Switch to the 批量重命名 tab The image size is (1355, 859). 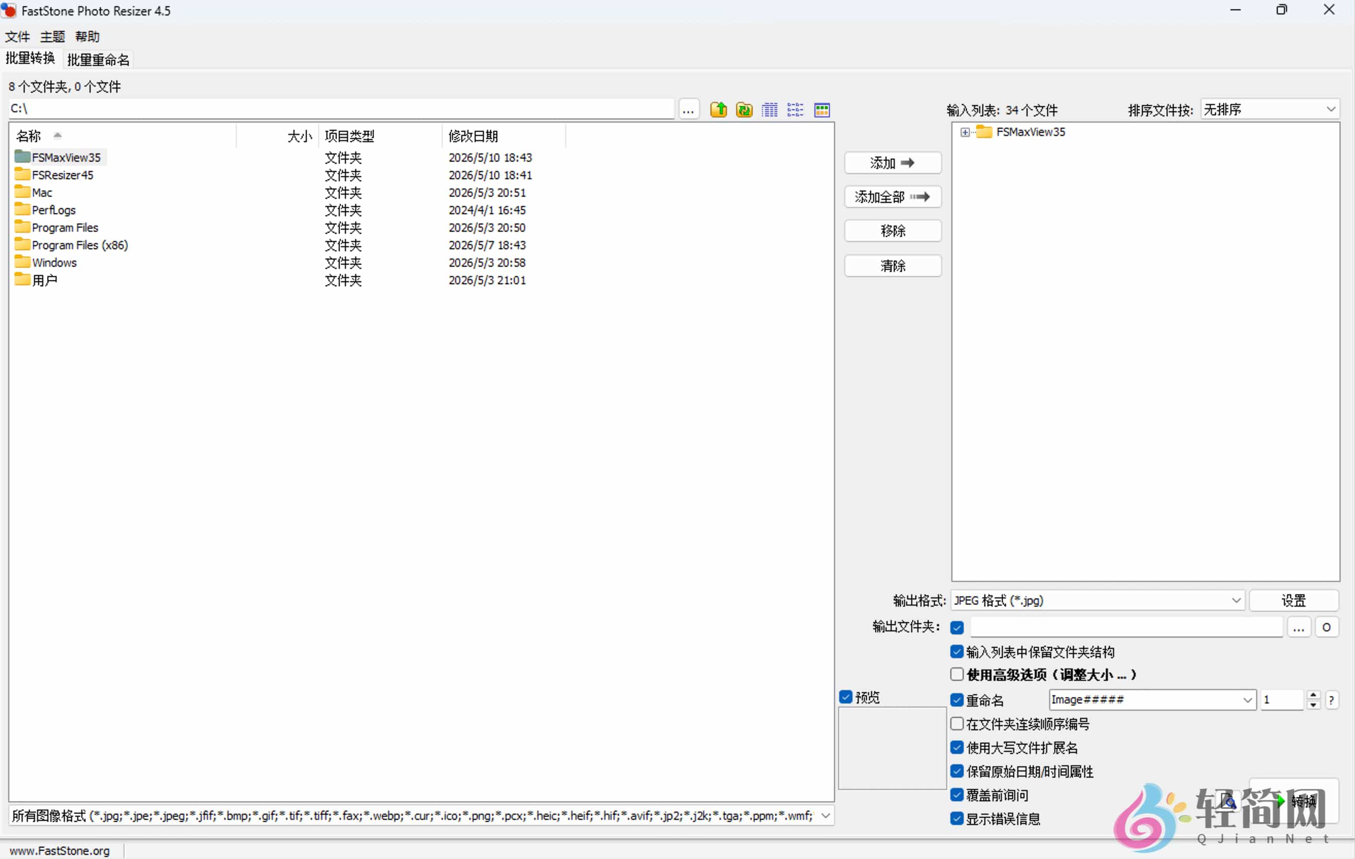pyautogui.click(x=98, y=60)
